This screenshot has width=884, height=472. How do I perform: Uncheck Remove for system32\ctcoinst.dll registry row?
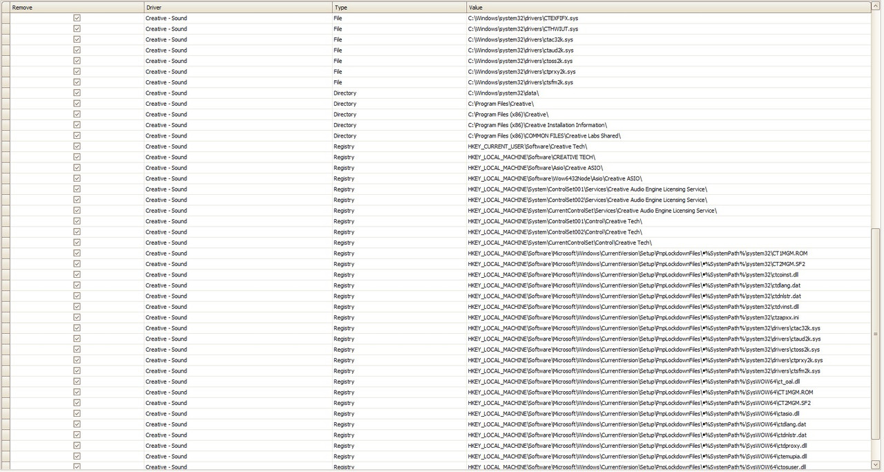tap(77, 274)
